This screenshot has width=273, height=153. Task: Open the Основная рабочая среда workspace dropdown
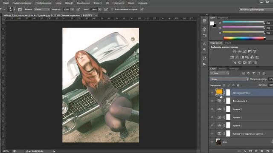(x=256, y=9)
